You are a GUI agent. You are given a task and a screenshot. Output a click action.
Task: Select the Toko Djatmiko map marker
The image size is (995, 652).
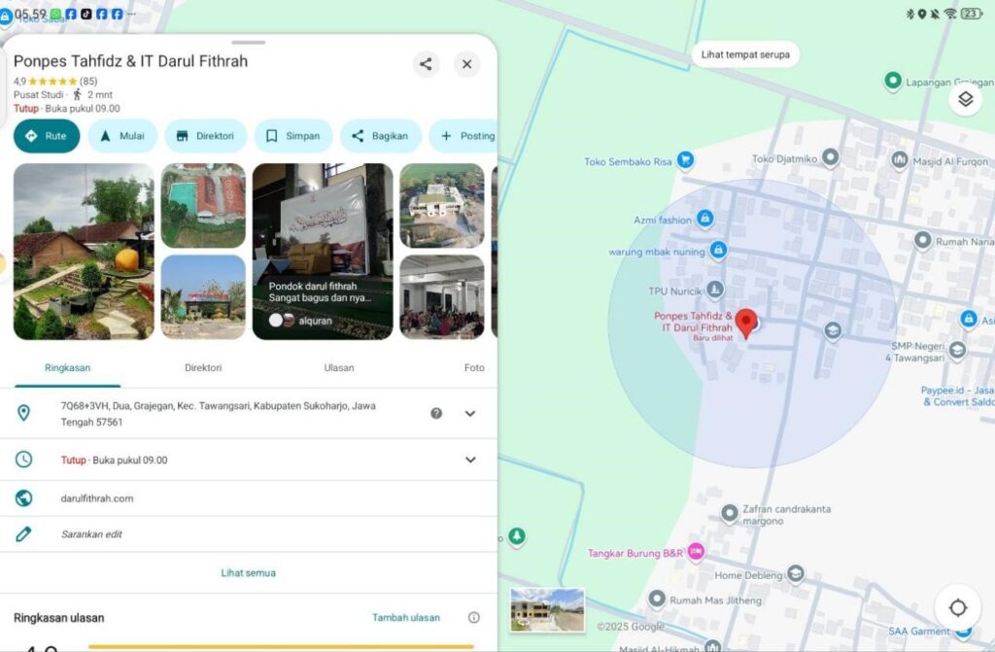[x=830, y=156]
